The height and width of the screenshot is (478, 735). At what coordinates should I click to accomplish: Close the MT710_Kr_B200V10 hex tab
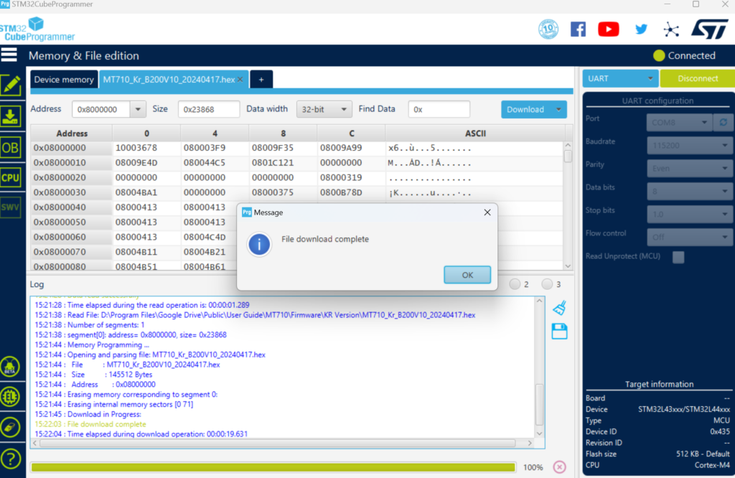pyautogui.click(x=240, y=79)
